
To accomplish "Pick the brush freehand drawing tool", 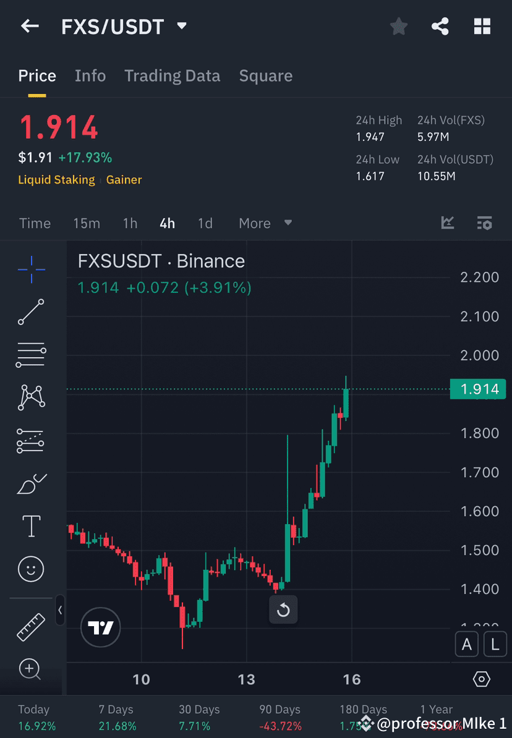I will tap(31, 484).
